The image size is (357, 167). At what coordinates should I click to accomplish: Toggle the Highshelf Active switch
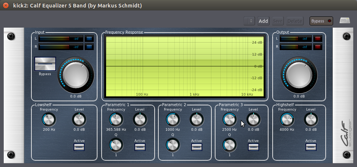(311, 147)
